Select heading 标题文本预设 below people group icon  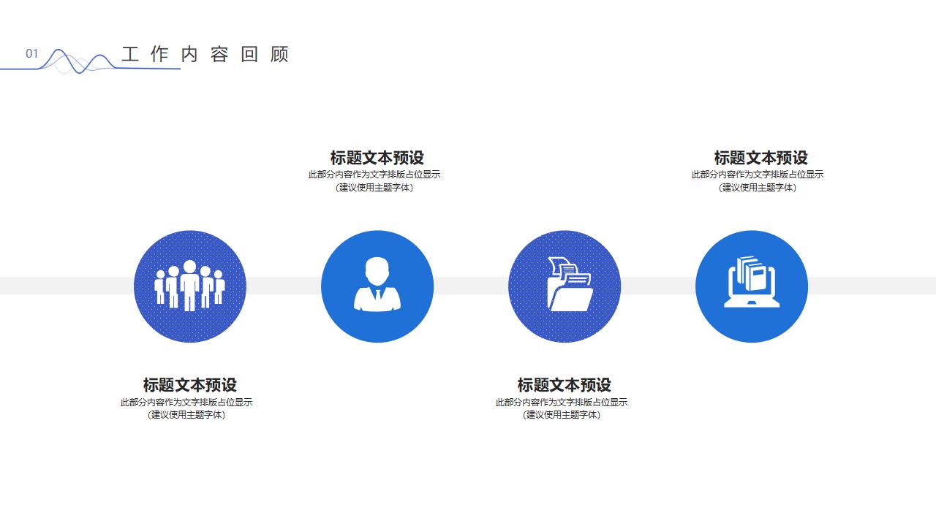click(x=190, y=385)
